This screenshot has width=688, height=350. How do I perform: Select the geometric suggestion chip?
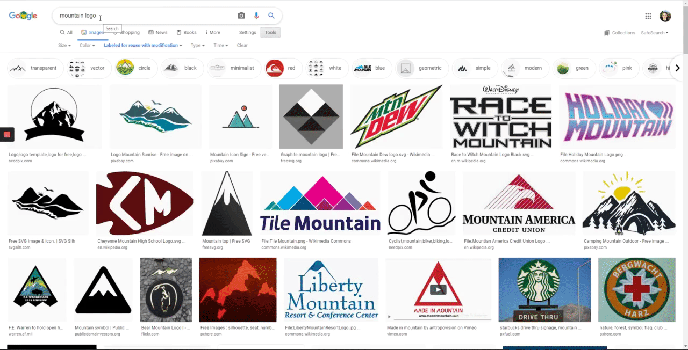422,68
